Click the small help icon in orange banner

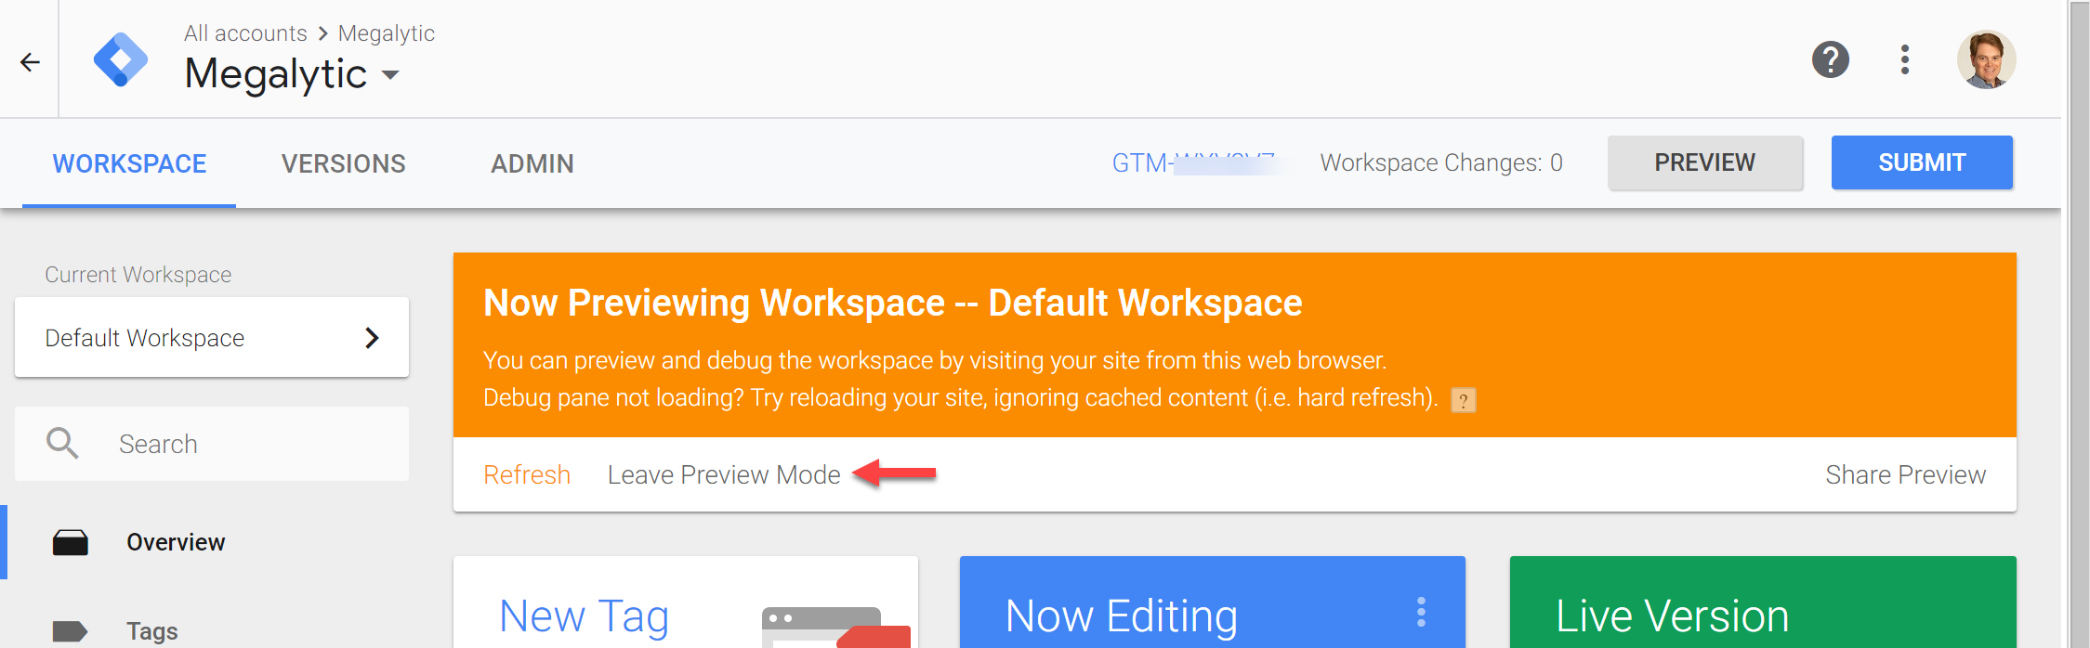[1463, 400]
